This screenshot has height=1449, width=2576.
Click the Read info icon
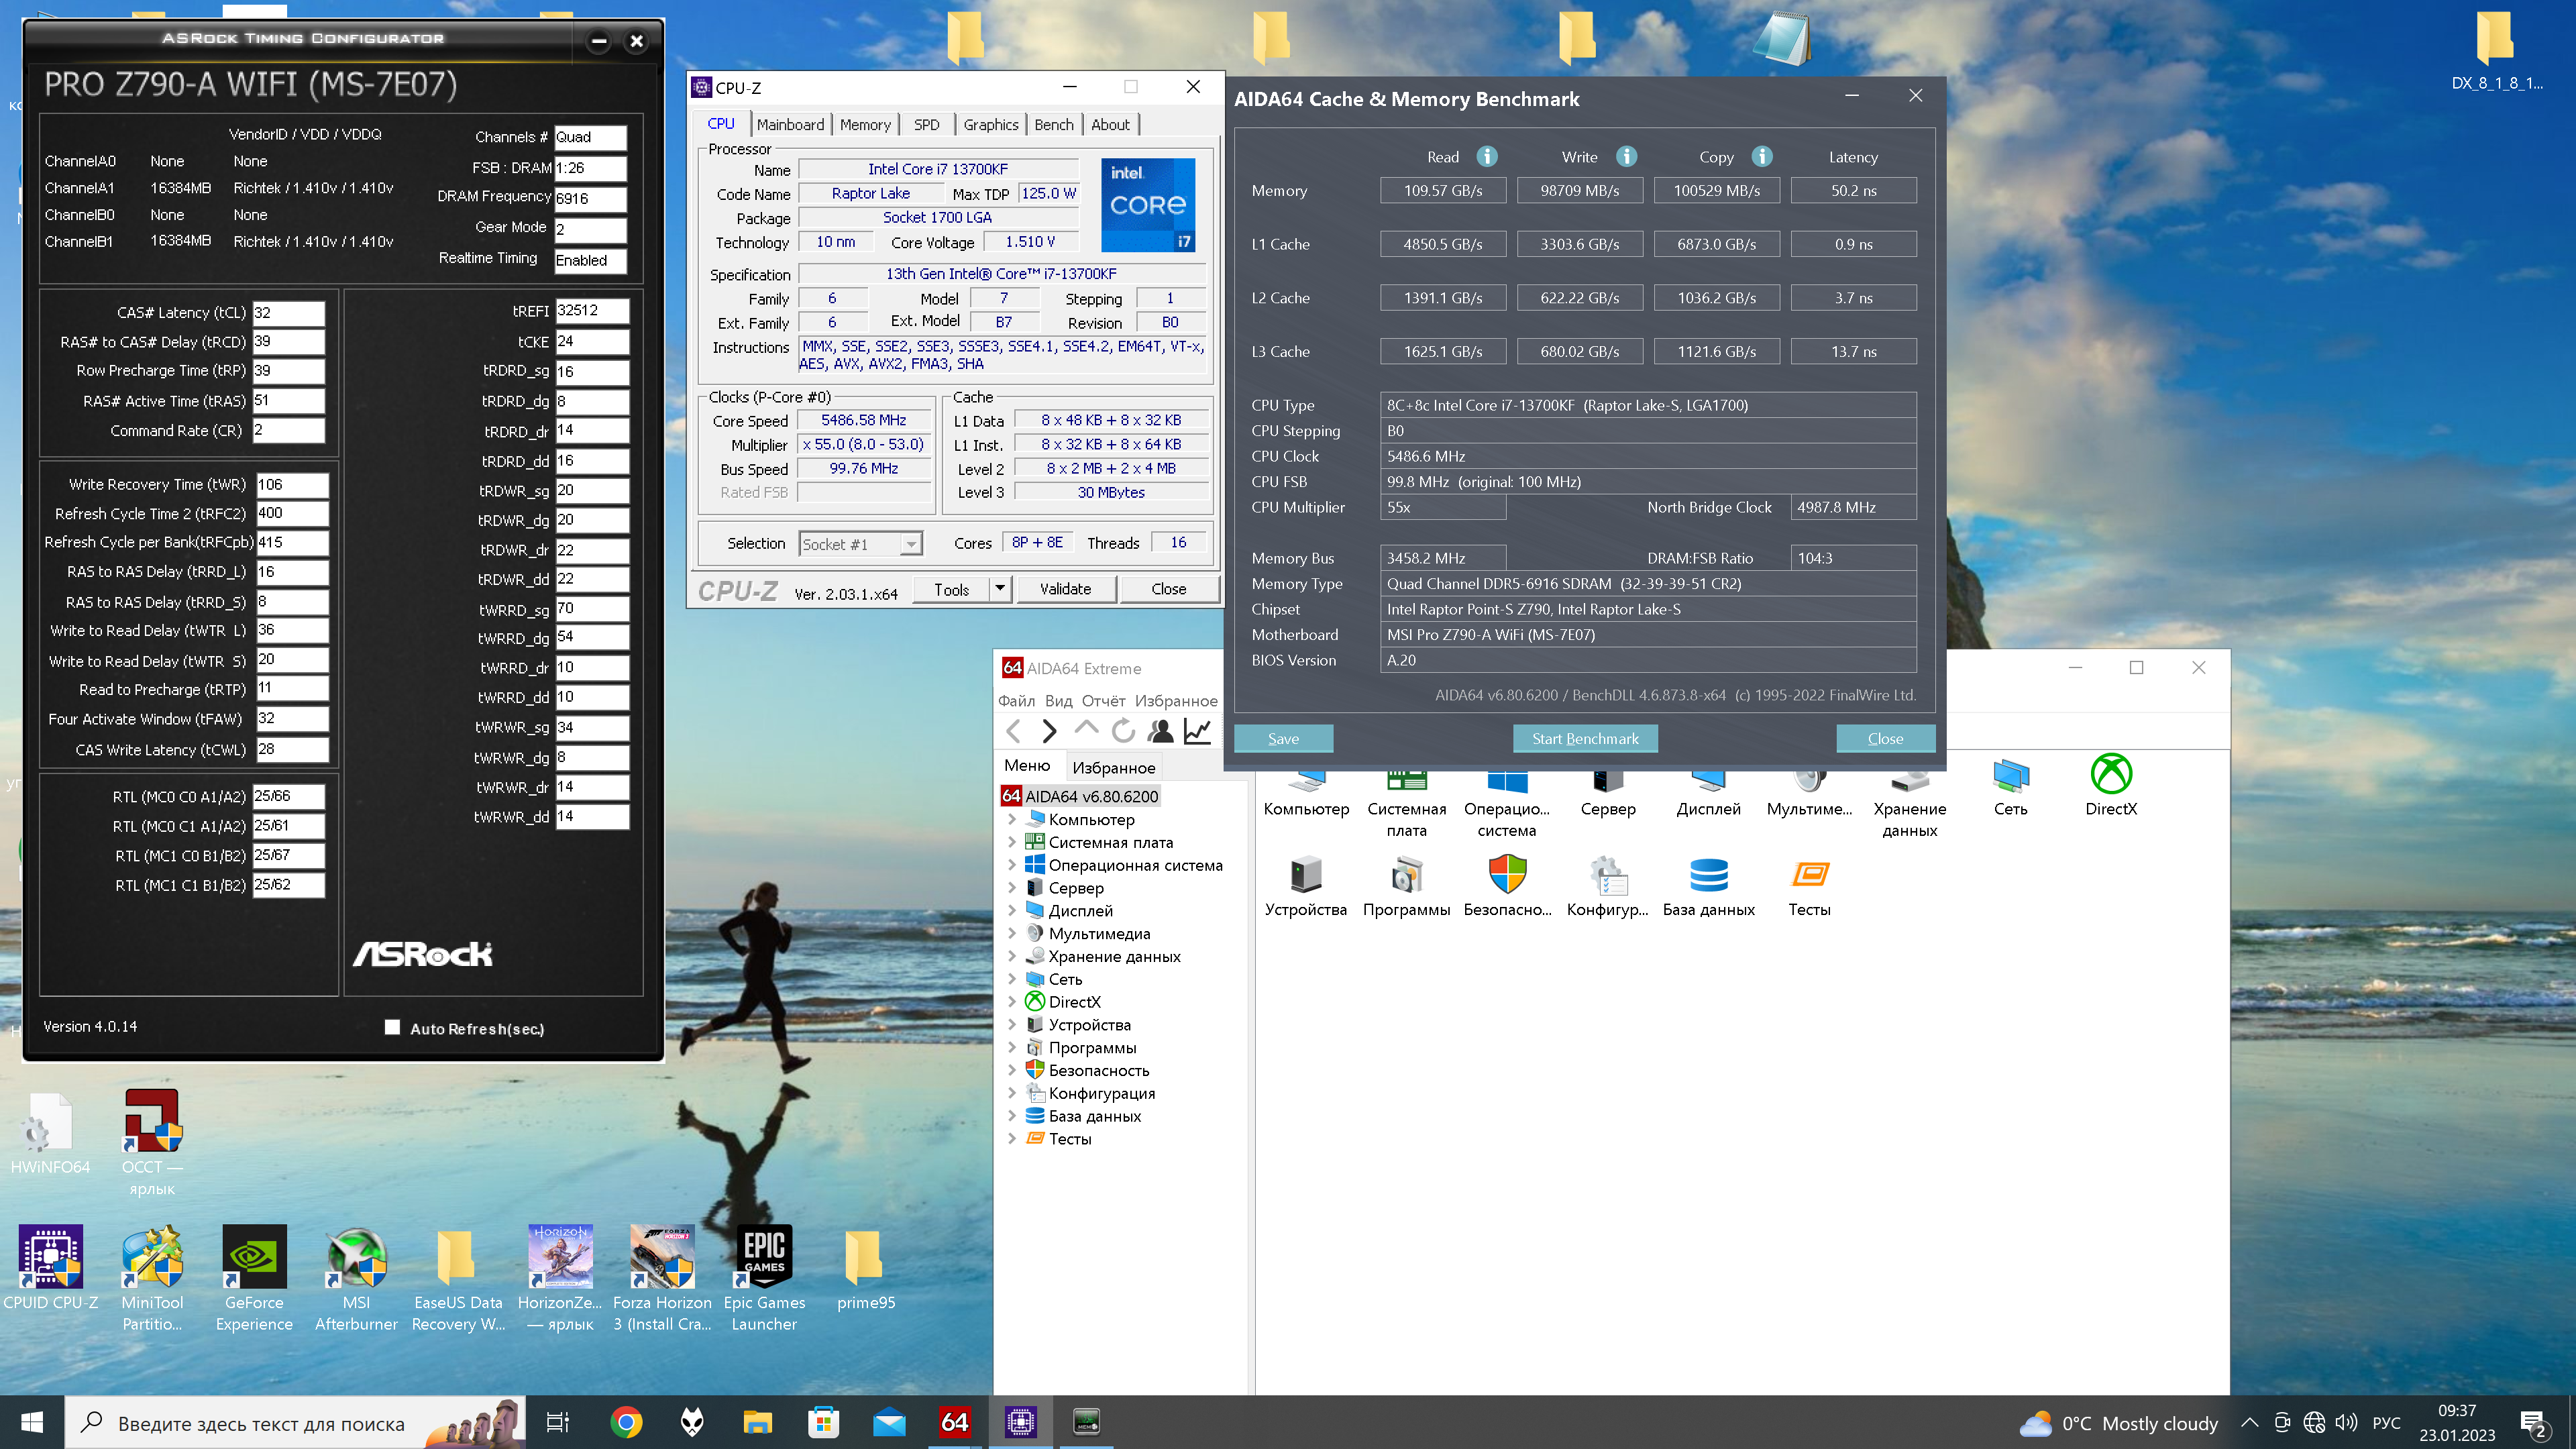pyautogui.click(x=1487, y=157)
